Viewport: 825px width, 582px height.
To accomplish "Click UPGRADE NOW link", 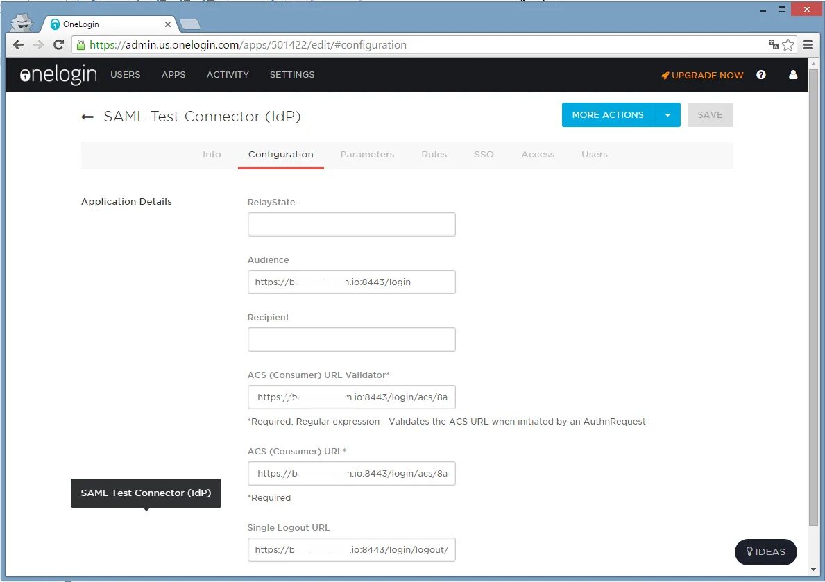I will pos(702,75).
